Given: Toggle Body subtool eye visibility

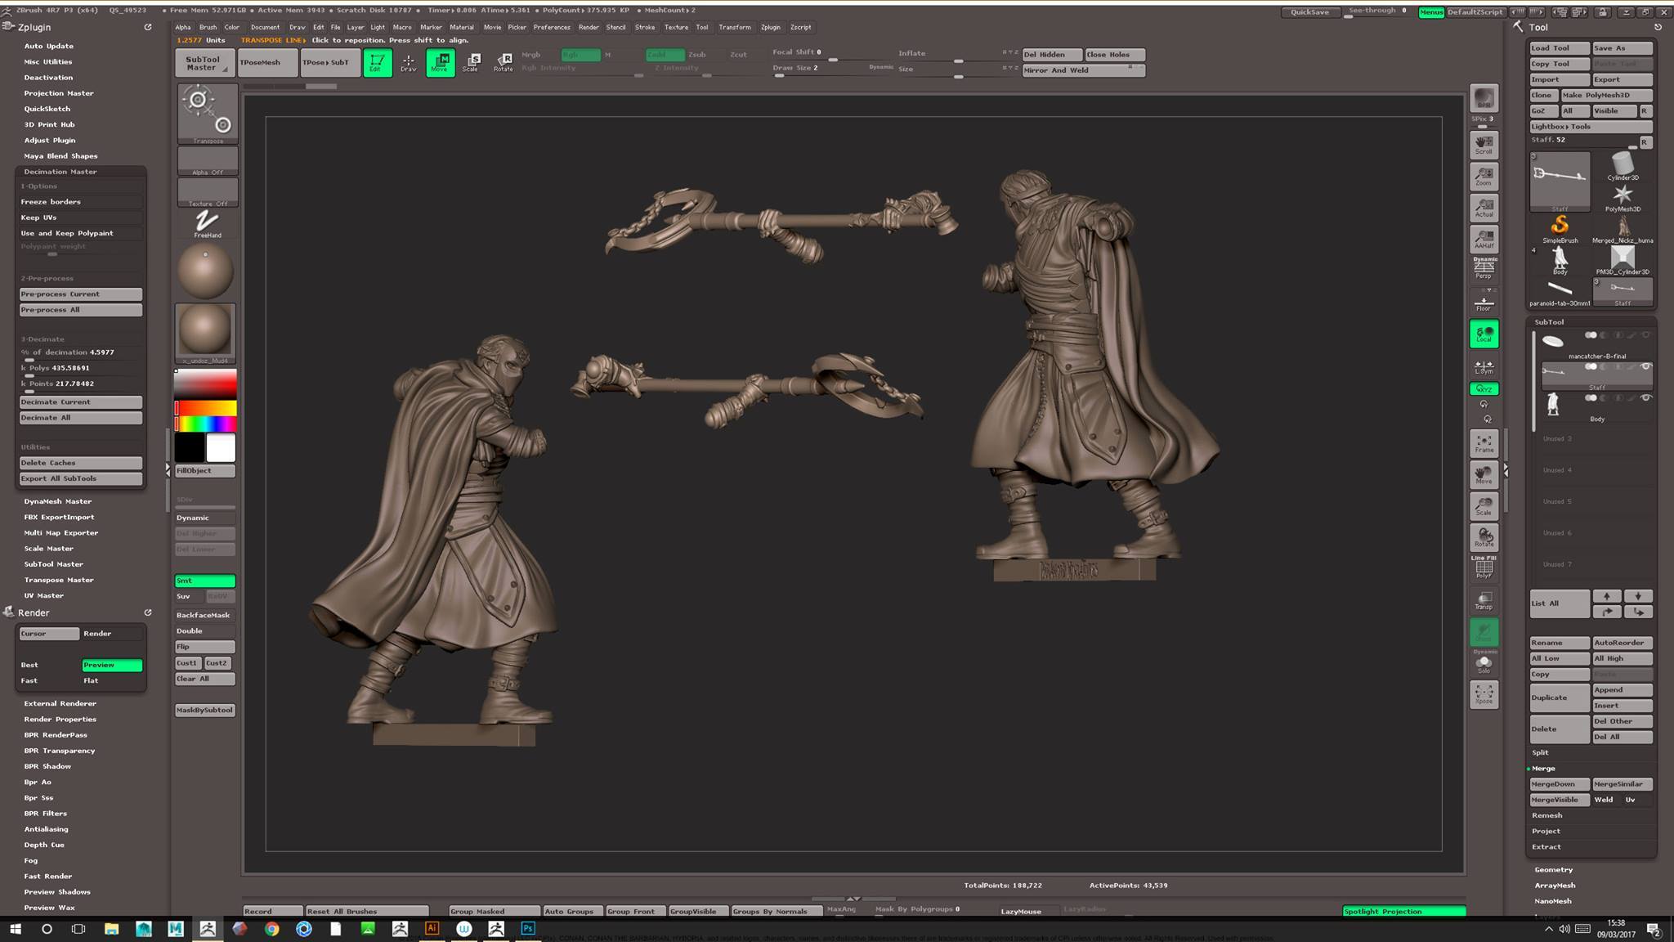Looking at the screenshot, I should (1645, 398).
